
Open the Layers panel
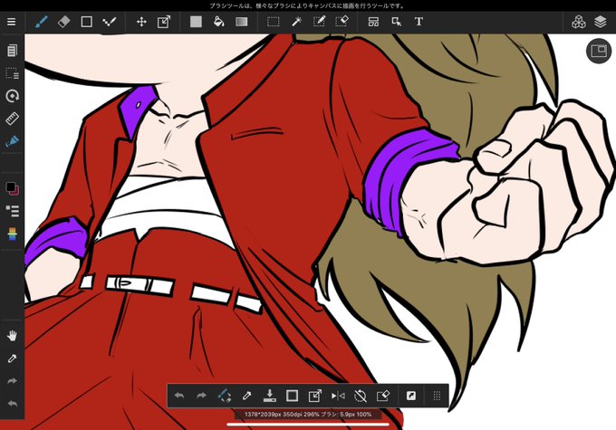point(601,22)
